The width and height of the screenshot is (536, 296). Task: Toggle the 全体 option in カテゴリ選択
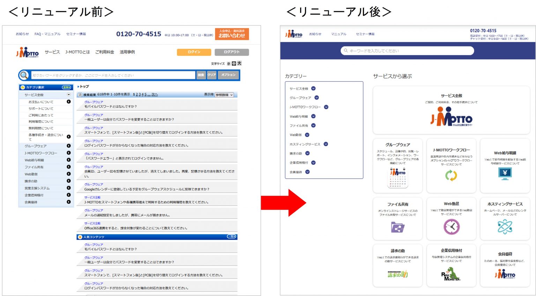coord(66,88)
